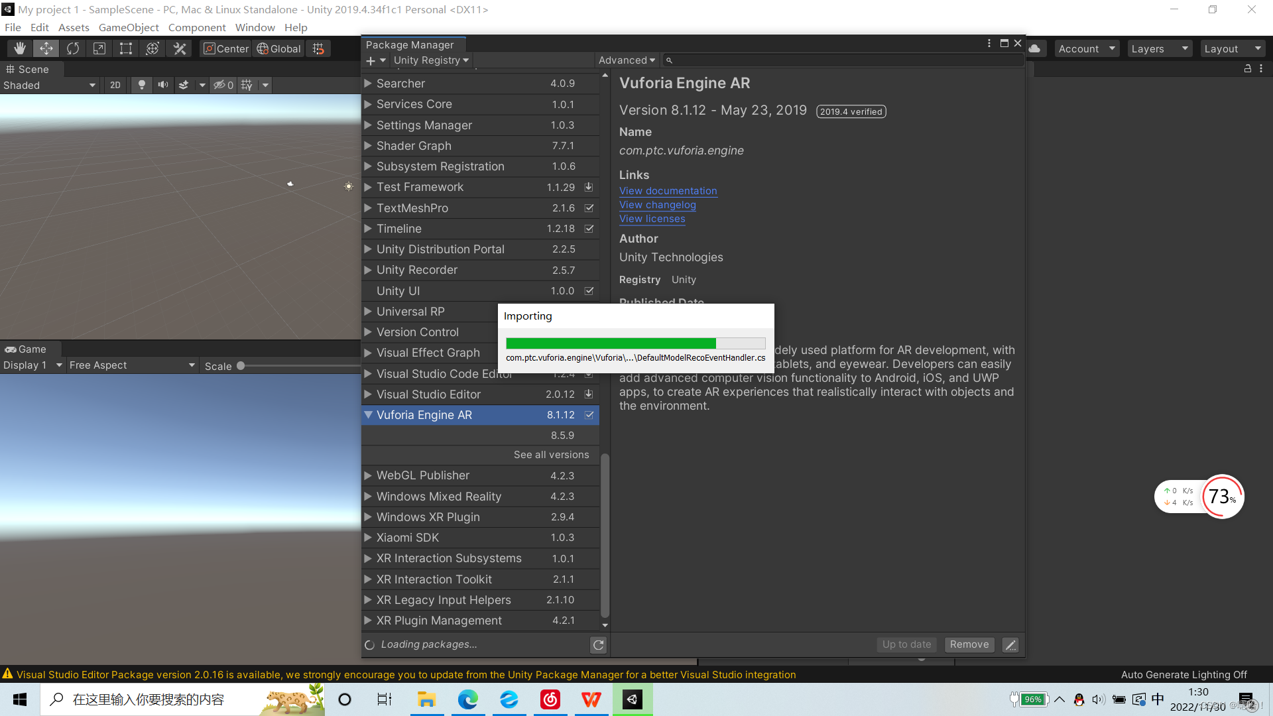Click Timeline installed checkmark
1273x716 pixels.
tap(589, 229)
